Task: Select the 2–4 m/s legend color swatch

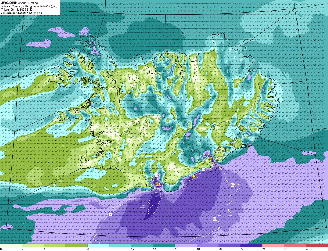Action: point(33,245)
